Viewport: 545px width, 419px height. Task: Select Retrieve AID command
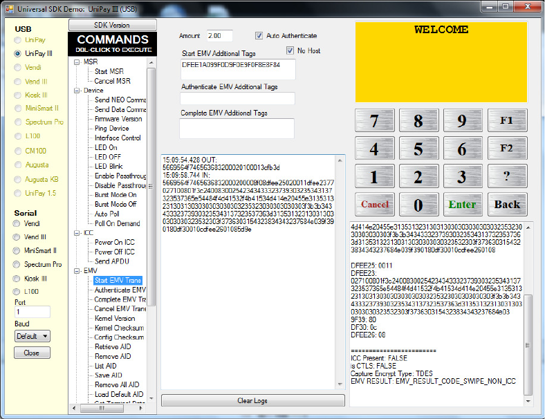pos(113,346)
